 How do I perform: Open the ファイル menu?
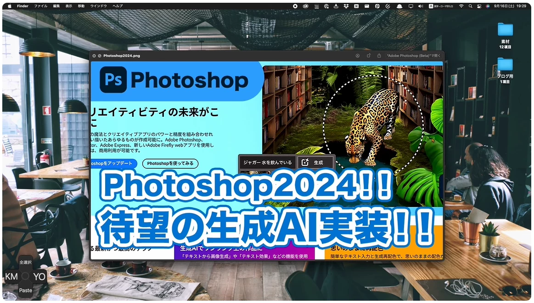pos(40,6)
